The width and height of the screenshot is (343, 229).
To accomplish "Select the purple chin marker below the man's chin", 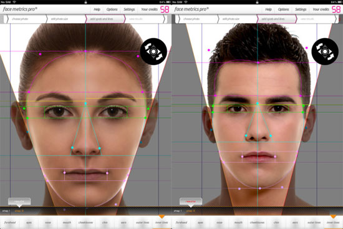I will click(260, 188).
